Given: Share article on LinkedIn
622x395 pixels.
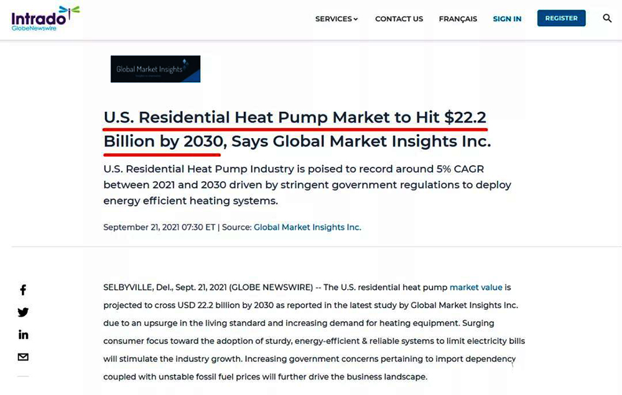Looking at the screenshot, I should [23, 335].
